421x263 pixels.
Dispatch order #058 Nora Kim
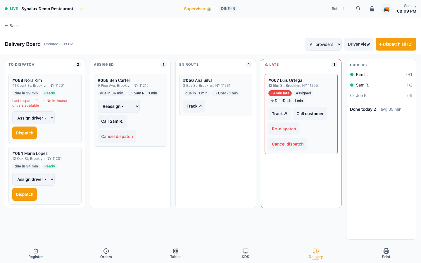click(x=25, y=133)
